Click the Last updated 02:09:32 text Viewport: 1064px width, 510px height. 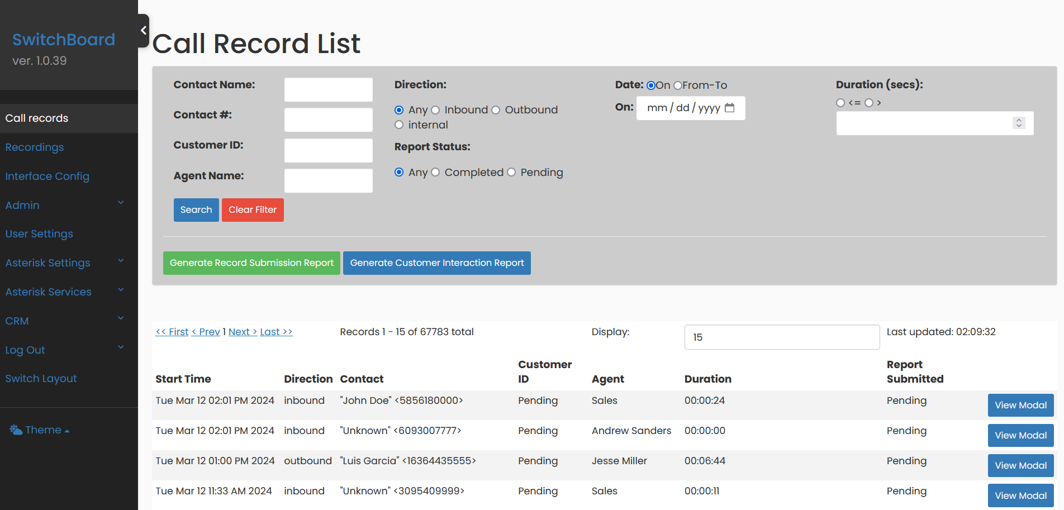coord(941,332)
